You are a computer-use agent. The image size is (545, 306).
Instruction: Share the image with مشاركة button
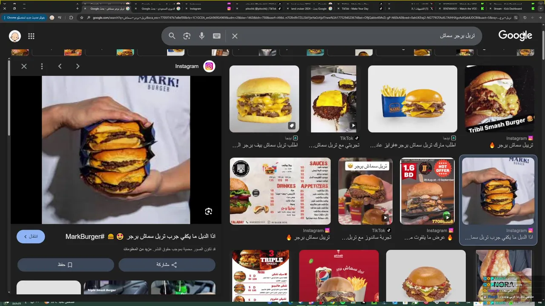tap(167, 265)
